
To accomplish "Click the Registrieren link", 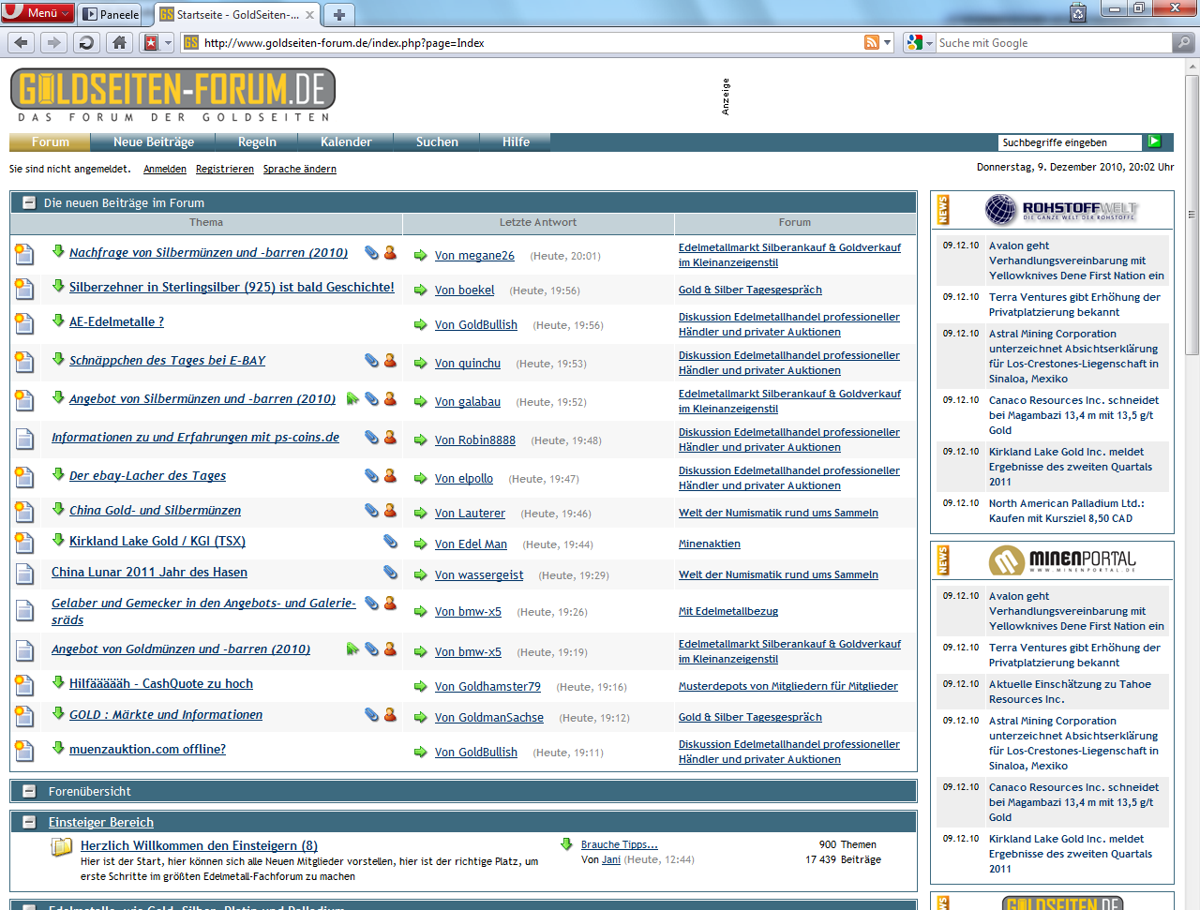I will click(x=224, y=169).
